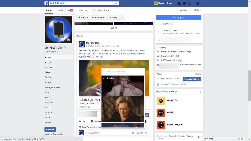The image size is (251, 141).
Task: Click the MONDO MobIT post avatar
Action: coord(82,44)
